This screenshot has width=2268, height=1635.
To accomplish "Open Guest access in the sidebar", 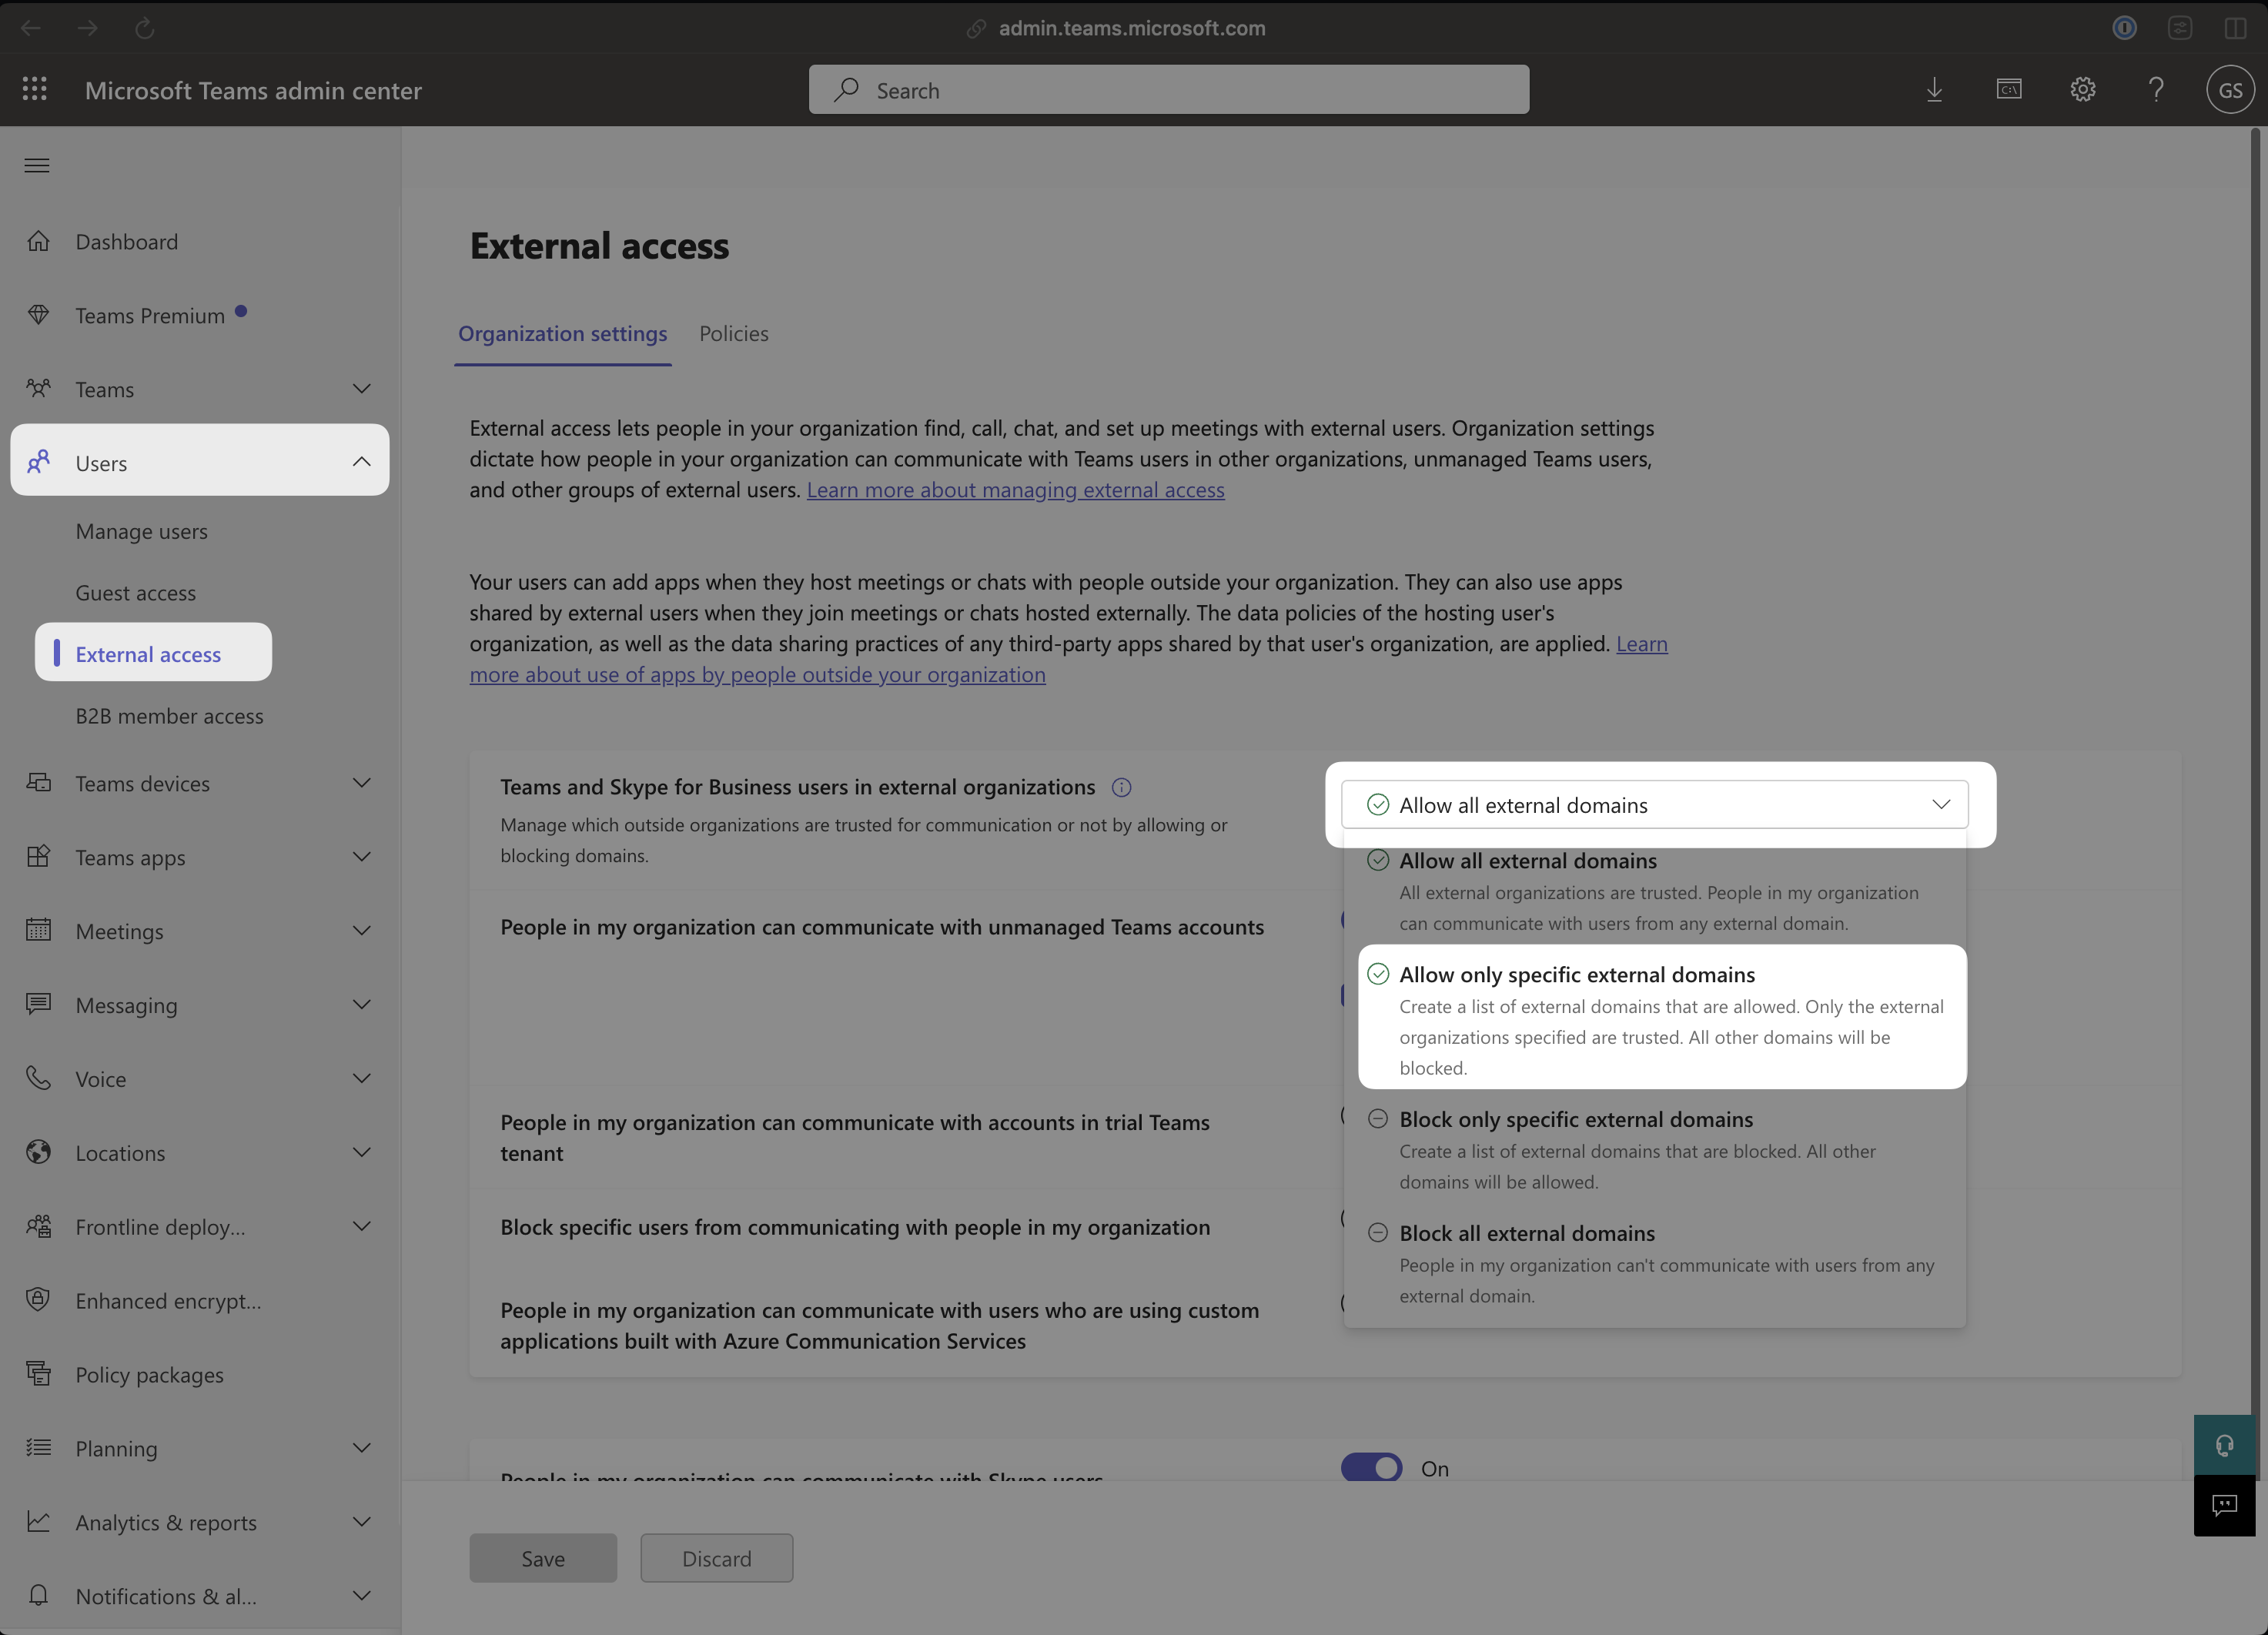I will coord(136,593).
